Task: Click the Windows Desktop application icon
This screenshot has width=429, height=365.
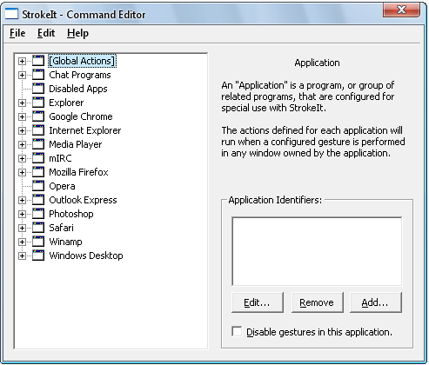Action: pyautogui.click(x=38, y=255)
